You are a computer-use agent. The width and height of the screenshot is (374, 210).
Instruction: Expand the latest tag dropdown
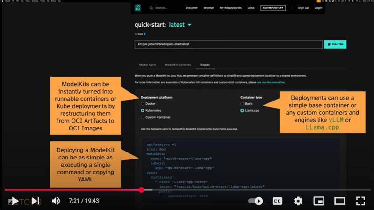pyautogui.click(x=190, y=25)
